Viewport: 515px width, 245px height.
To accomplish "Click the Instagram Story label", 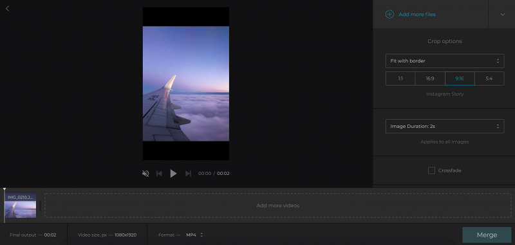I will coord(445,94).
